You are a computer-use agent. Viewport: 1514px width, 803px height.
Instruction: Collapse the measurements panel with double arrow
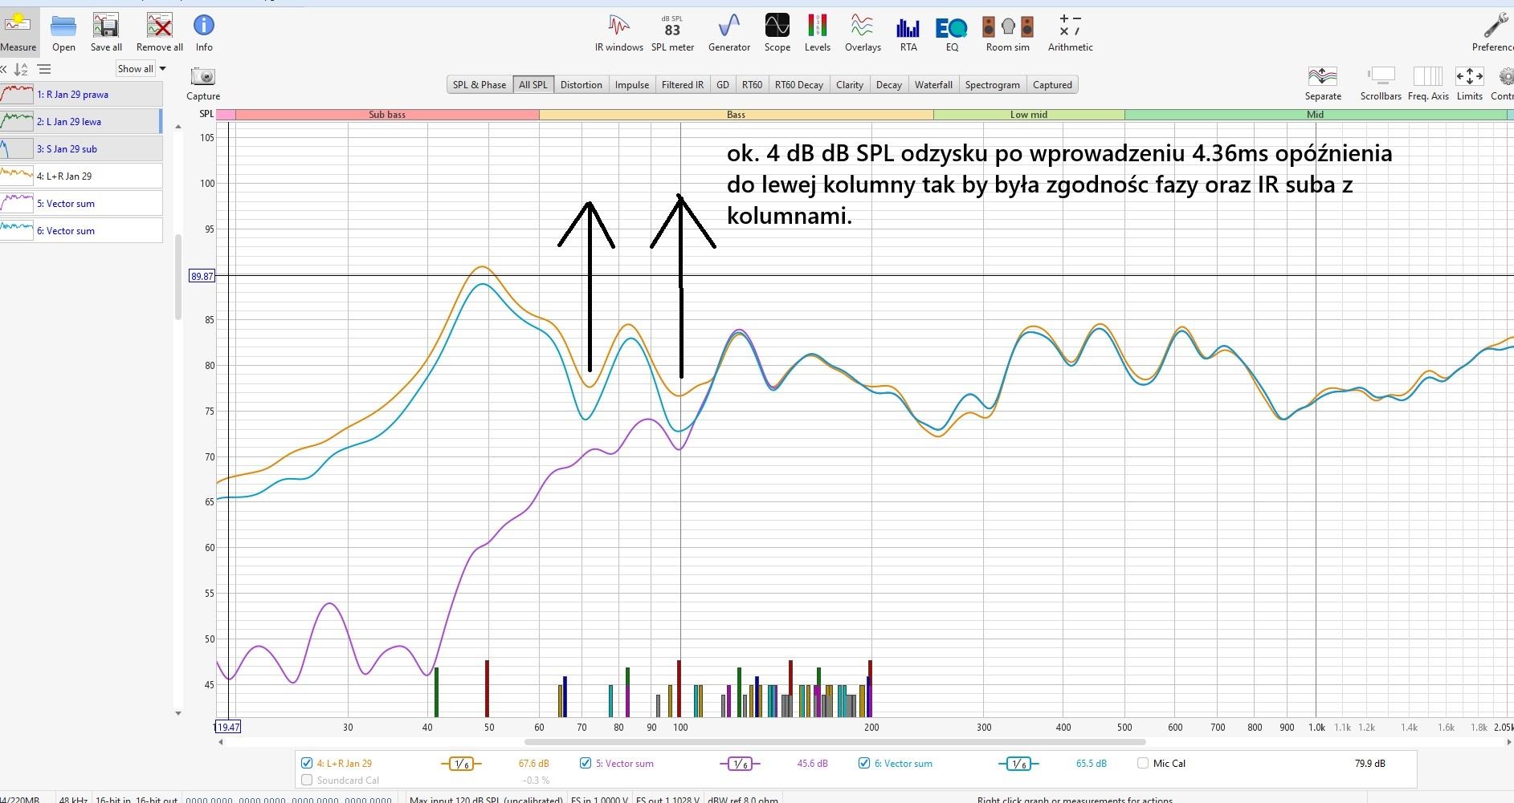4,70
